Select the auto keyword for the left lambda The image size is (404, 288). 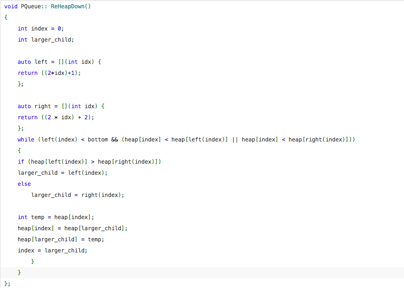[x=23, y=61]
